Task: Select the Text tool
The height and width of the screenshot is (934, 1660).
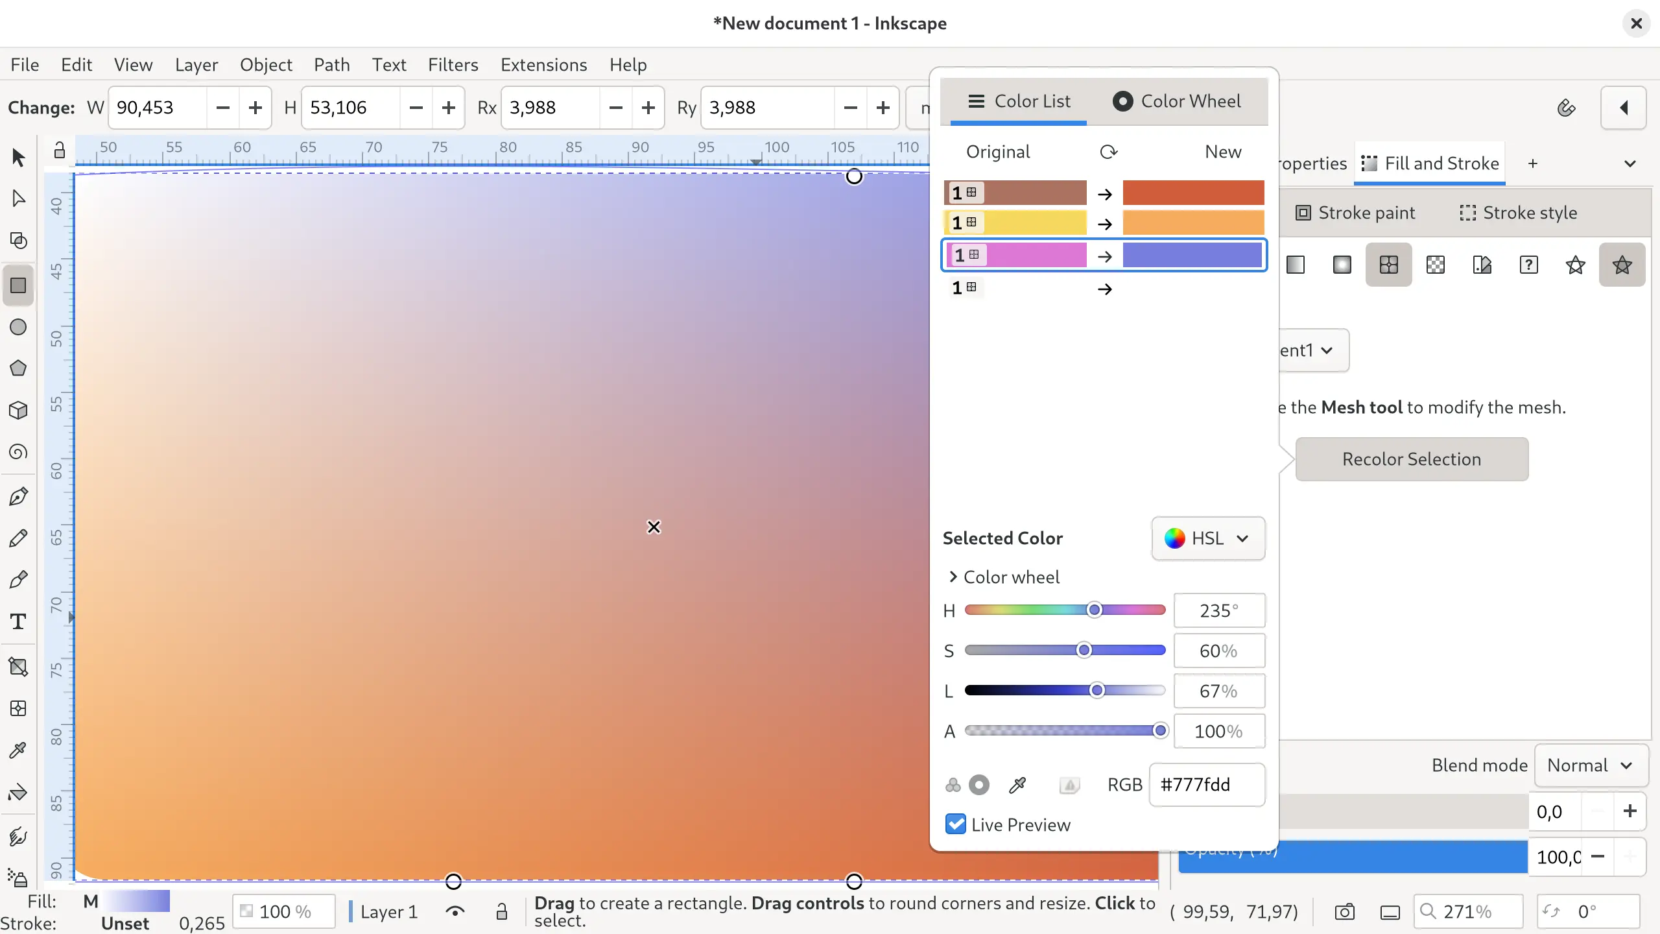Action: [18, 621]
